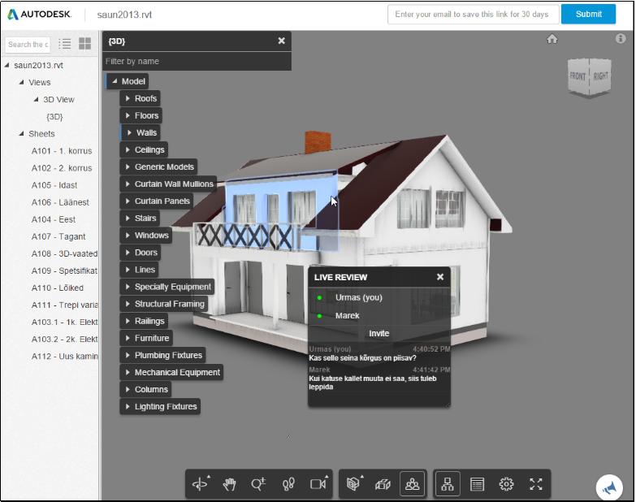Expand the Windows category
636x502 pixels.
point(128,236)
